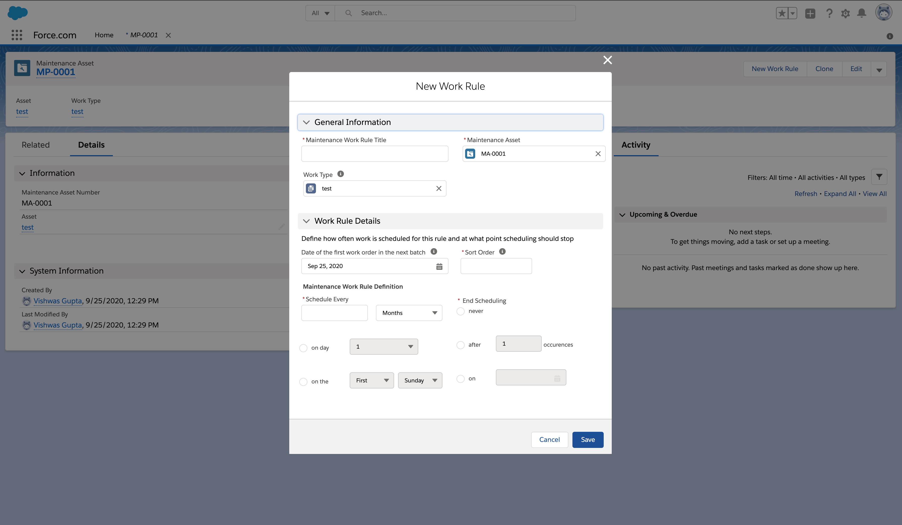This screenshot has width=902, height=525.
Task: Select the on day scheduling option
Action: pos(303,347)
